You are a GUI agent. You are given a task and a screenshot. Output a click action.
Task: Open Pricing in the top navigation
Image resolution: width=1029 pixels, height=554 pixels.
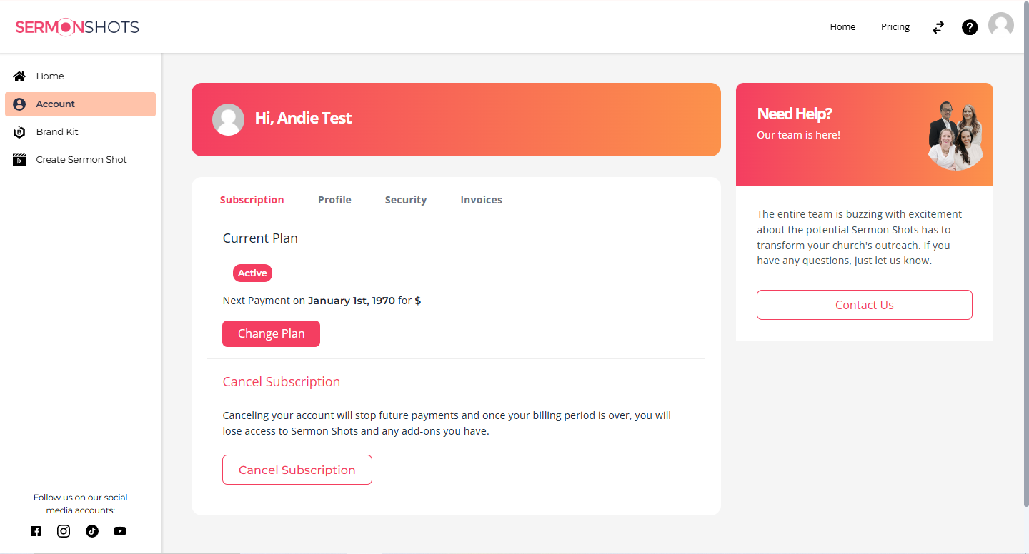point(895,27)
